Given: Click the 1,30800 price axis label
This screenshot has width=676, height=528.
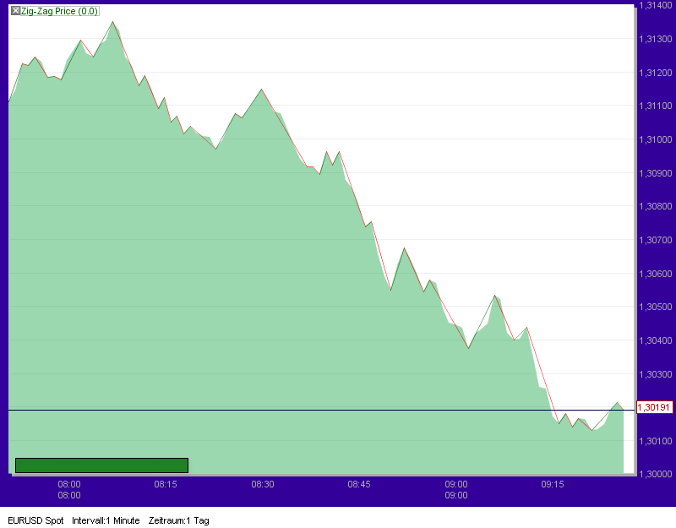Looking at the screenshot, I should (x=656, y=206).
